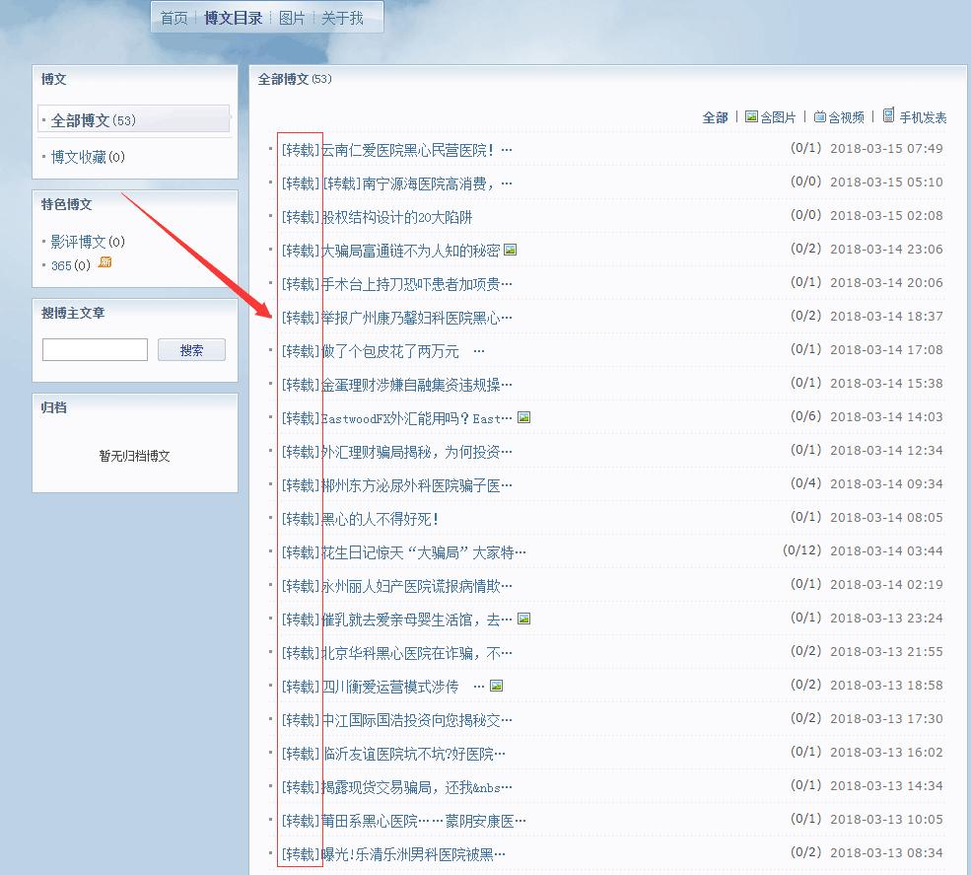Open post 手术台上持刀恐吓患者加项贵
This screenshot has width=971, height=875.
tap(397, 284)
